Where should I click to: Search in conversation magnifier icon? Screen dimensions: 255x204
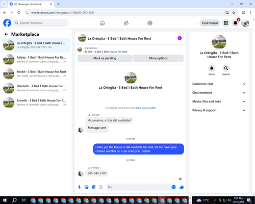click(x=226, y=68)
